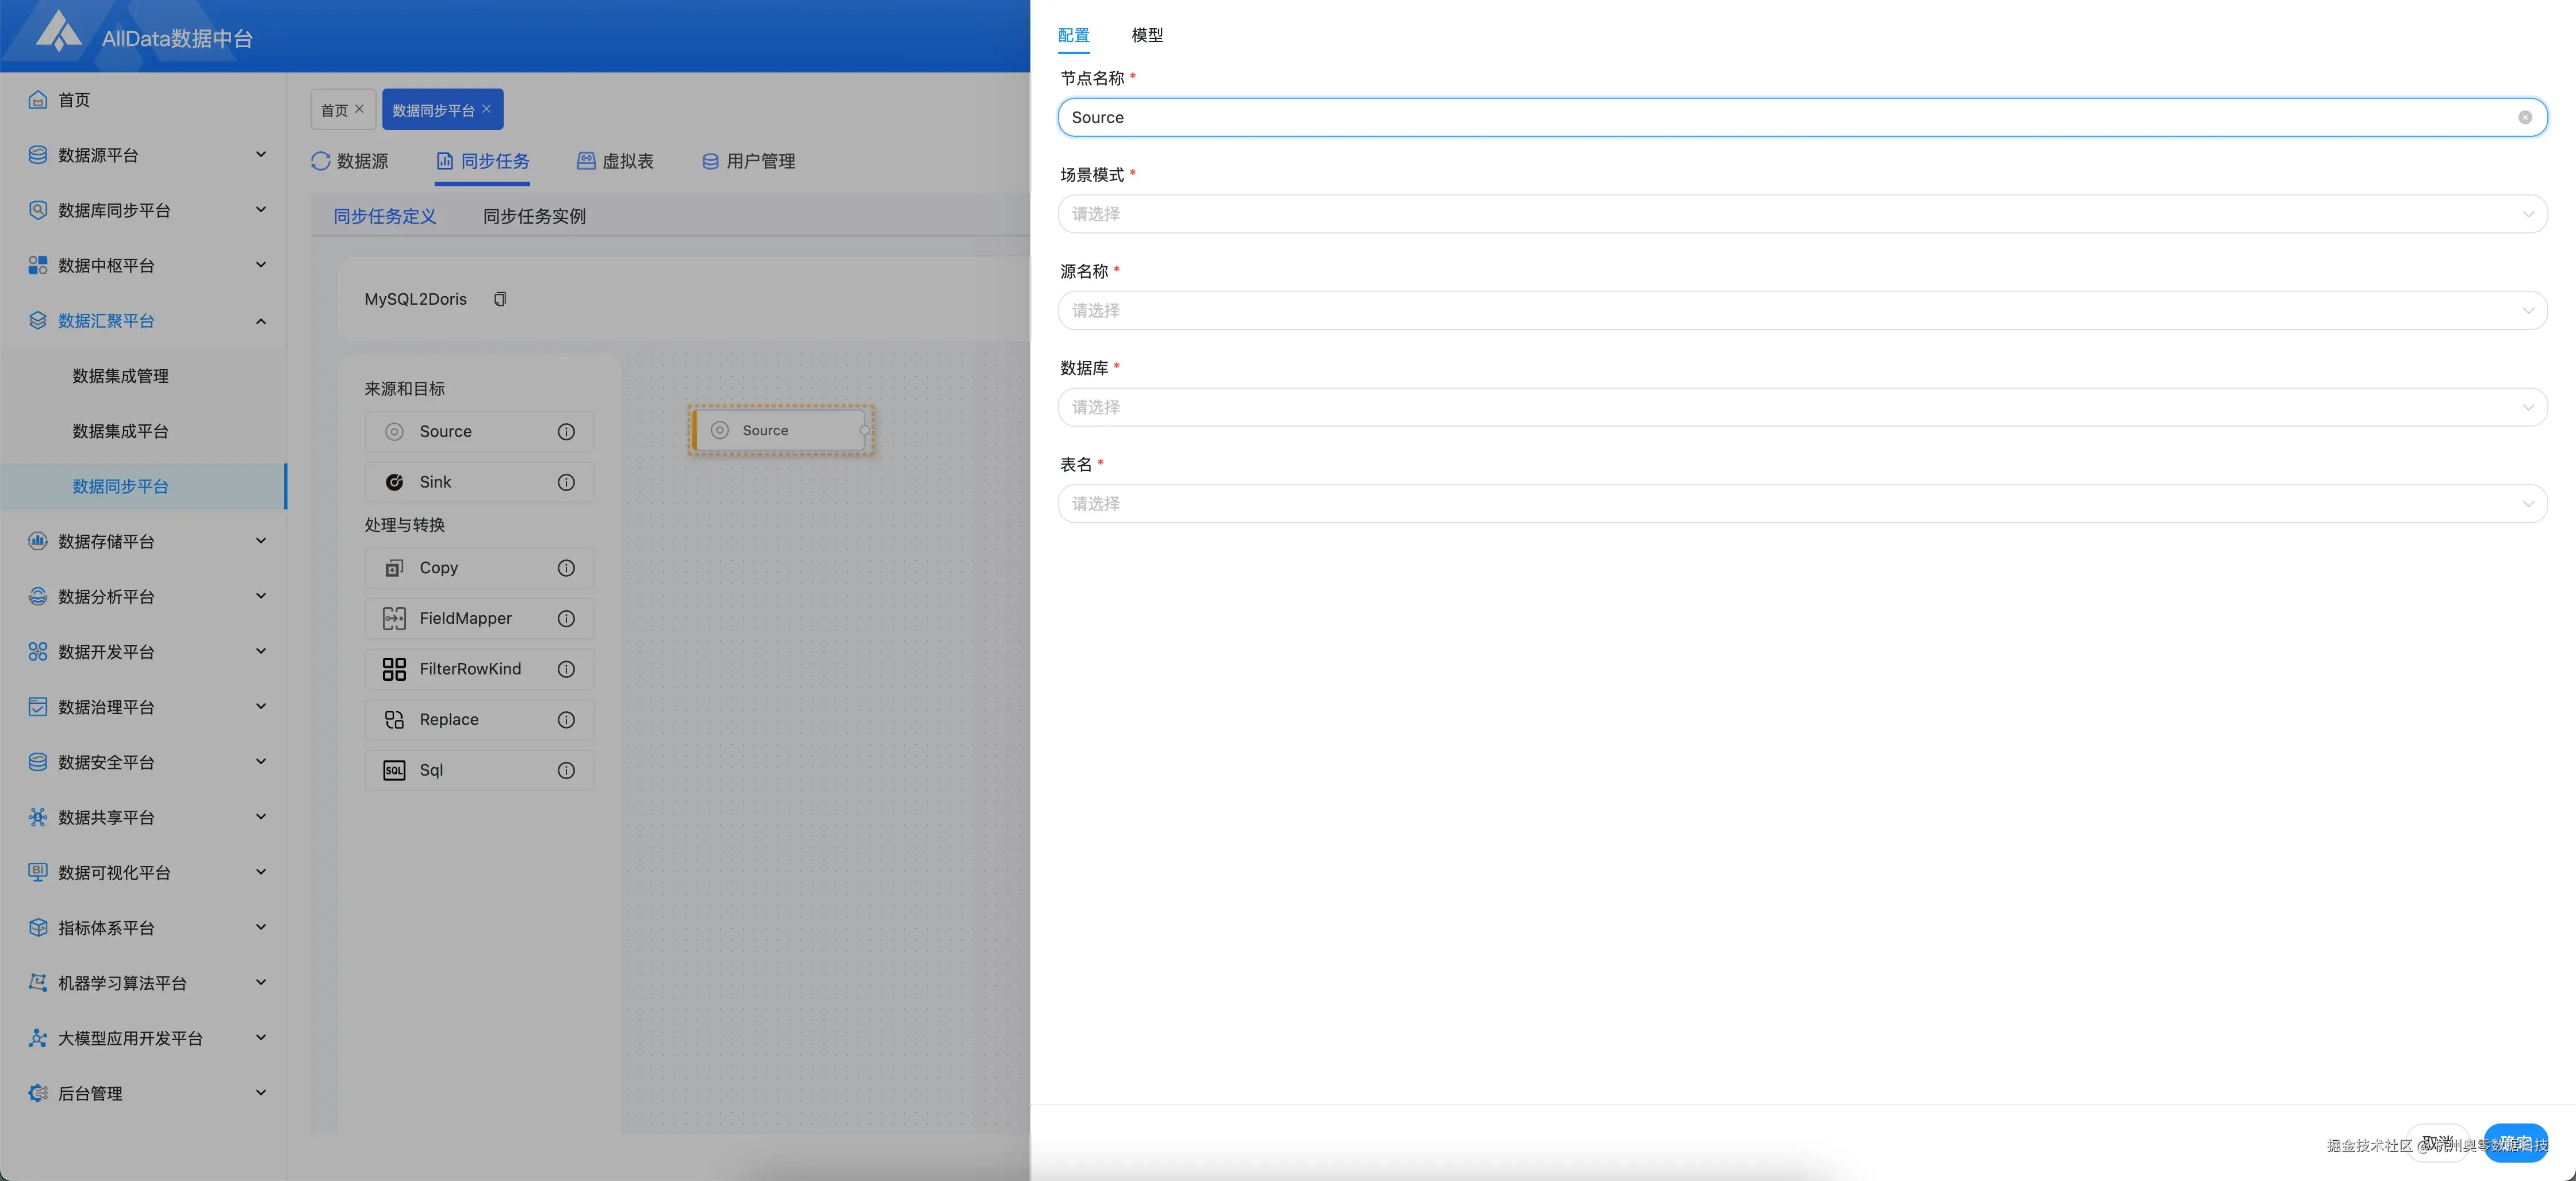Open the 源名称 dropdown

[x=1801, y=311]
